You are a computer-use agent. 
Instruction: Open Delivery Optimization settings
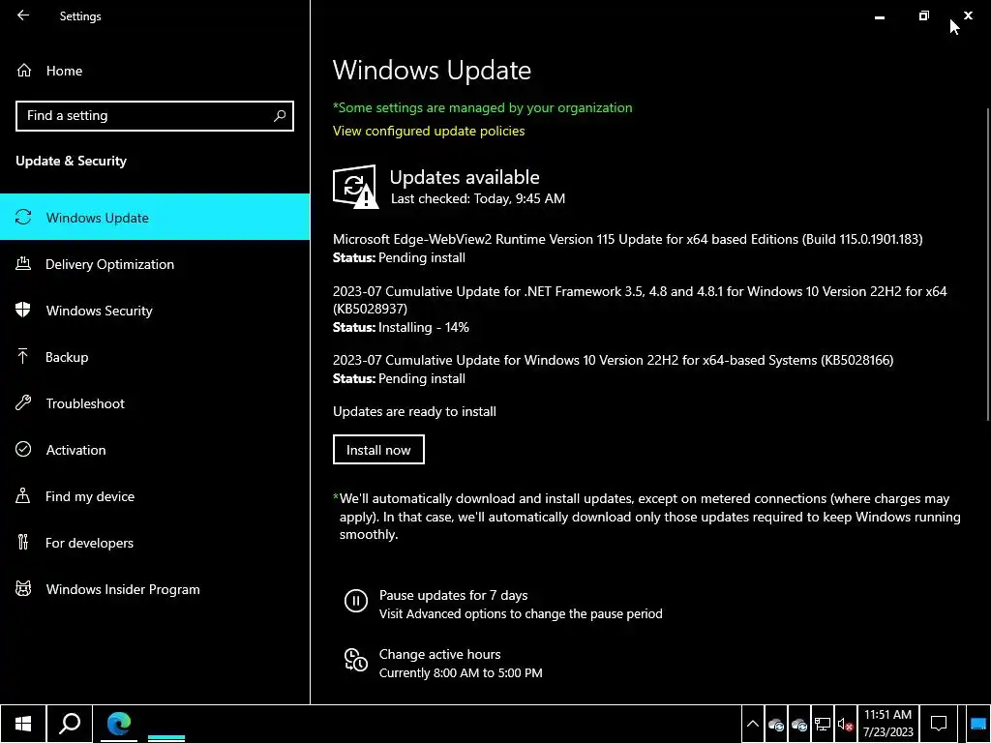(x=155, y=264)
